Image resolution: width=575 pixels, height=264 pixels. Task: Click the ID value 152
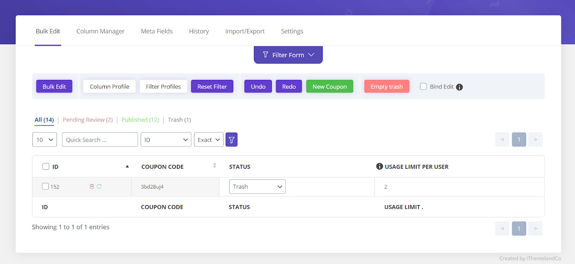click(55, 187)
